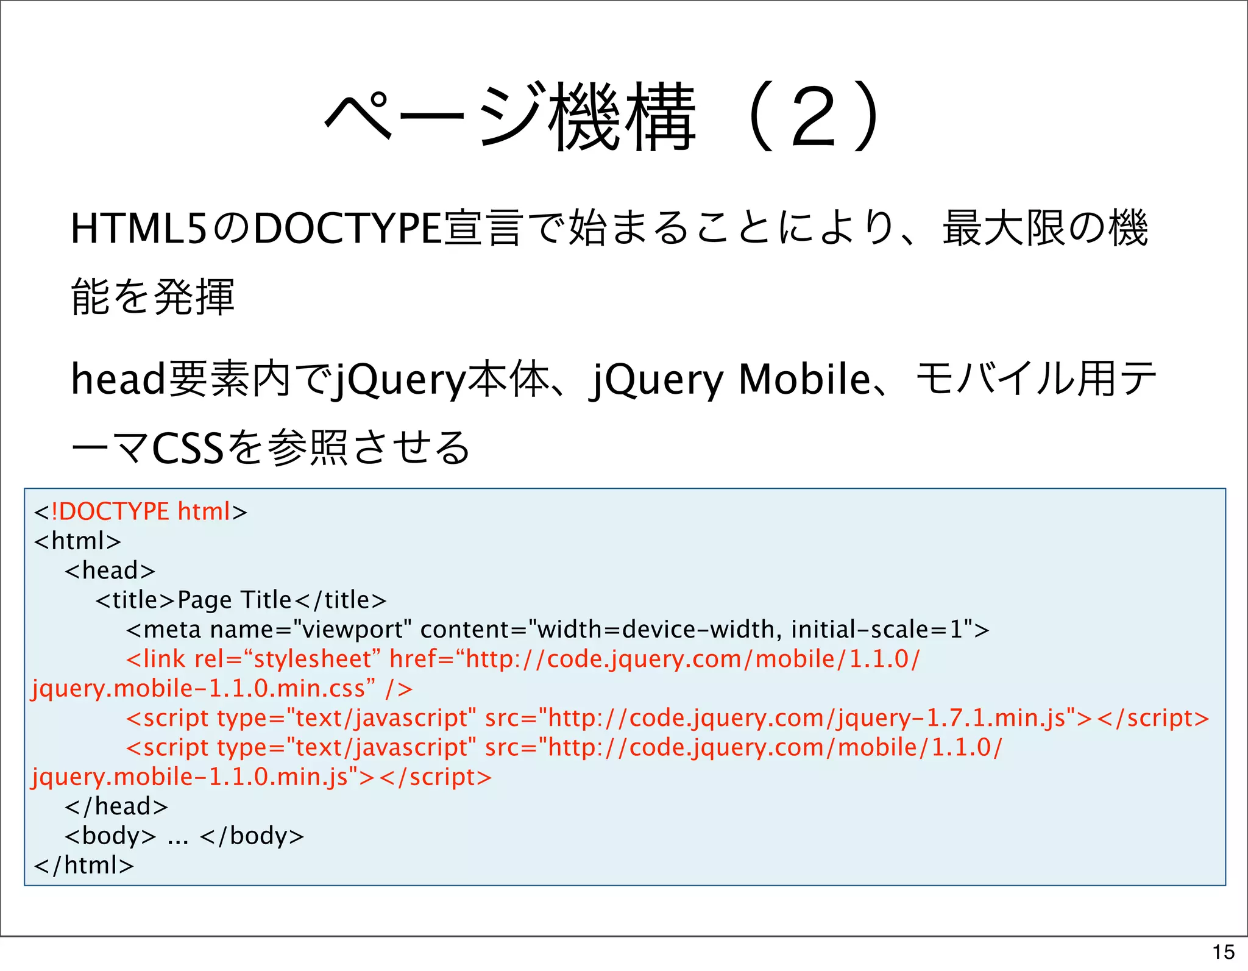This screenshot has width=1248, height=971.
Task: Click the closing </html> tag line
Action: pyautogui.click(x=84, y=866)
